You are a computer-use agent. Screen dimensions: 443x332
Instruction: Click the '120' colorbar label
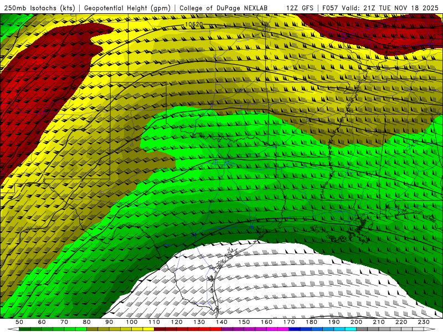(177, 322)
